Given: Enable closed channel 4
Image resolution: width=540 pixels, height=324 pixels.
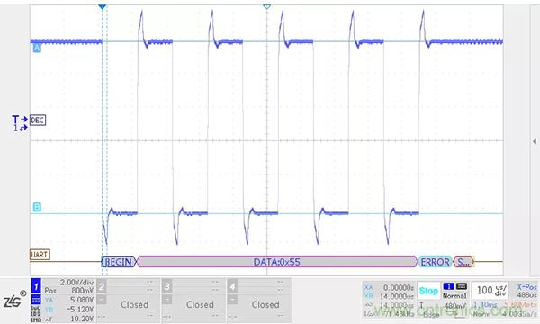Looking at the screenshot, I should pyautogui.click(x=259, y=301).
